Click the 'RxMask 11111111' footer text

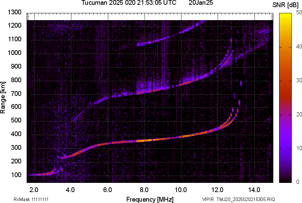[31, 199]
